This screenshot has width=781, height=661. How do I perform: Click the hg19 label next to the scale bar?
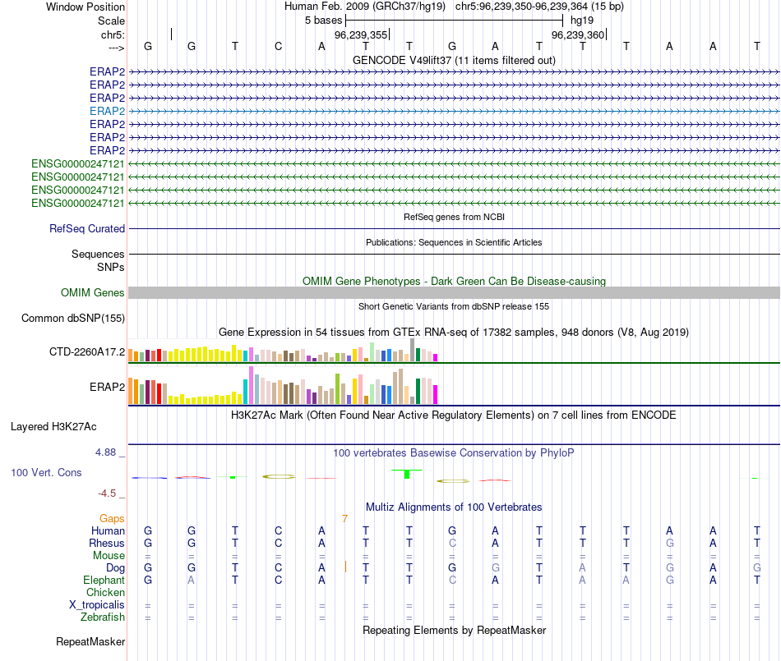pyautogui.click(x=582, y=21)
